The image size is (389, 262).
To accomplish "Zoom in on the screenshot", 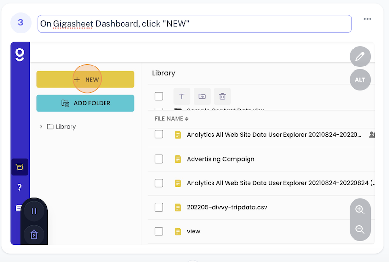I will point(360,210).
